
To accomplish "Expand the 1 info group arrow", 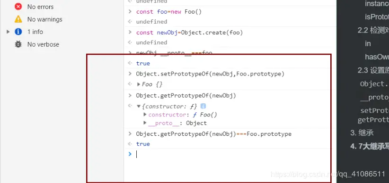I will point(8,32).
